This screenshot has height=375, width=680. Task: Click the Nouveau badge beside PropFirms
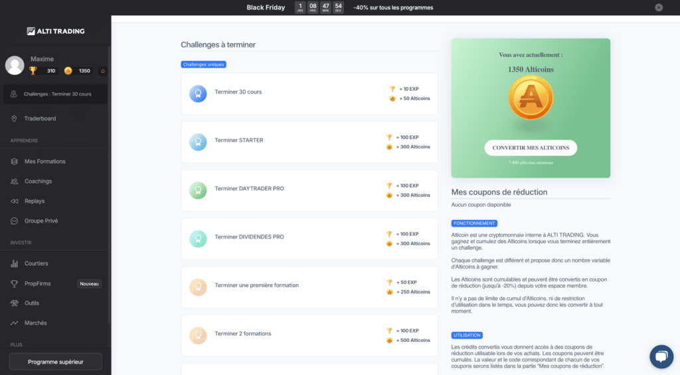coord(90,284)
